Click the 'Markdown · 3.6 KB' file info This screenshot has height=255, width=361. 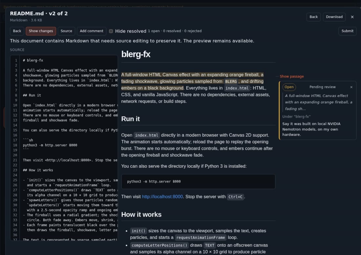26,20
